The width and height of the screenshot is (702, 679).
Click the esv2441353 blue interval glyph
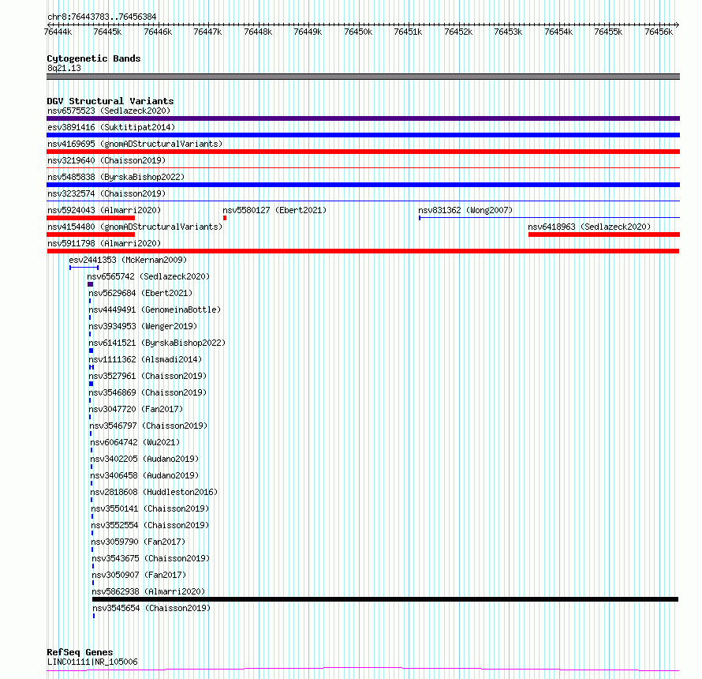(84, 268)
